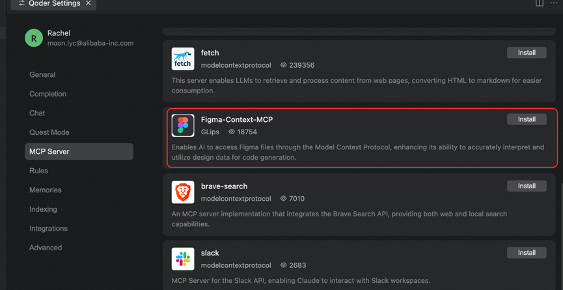Image resolution: width=563 pixels, height=290 pixels.
Task: Go to Completion settings
Action: [x=48, y=94]
